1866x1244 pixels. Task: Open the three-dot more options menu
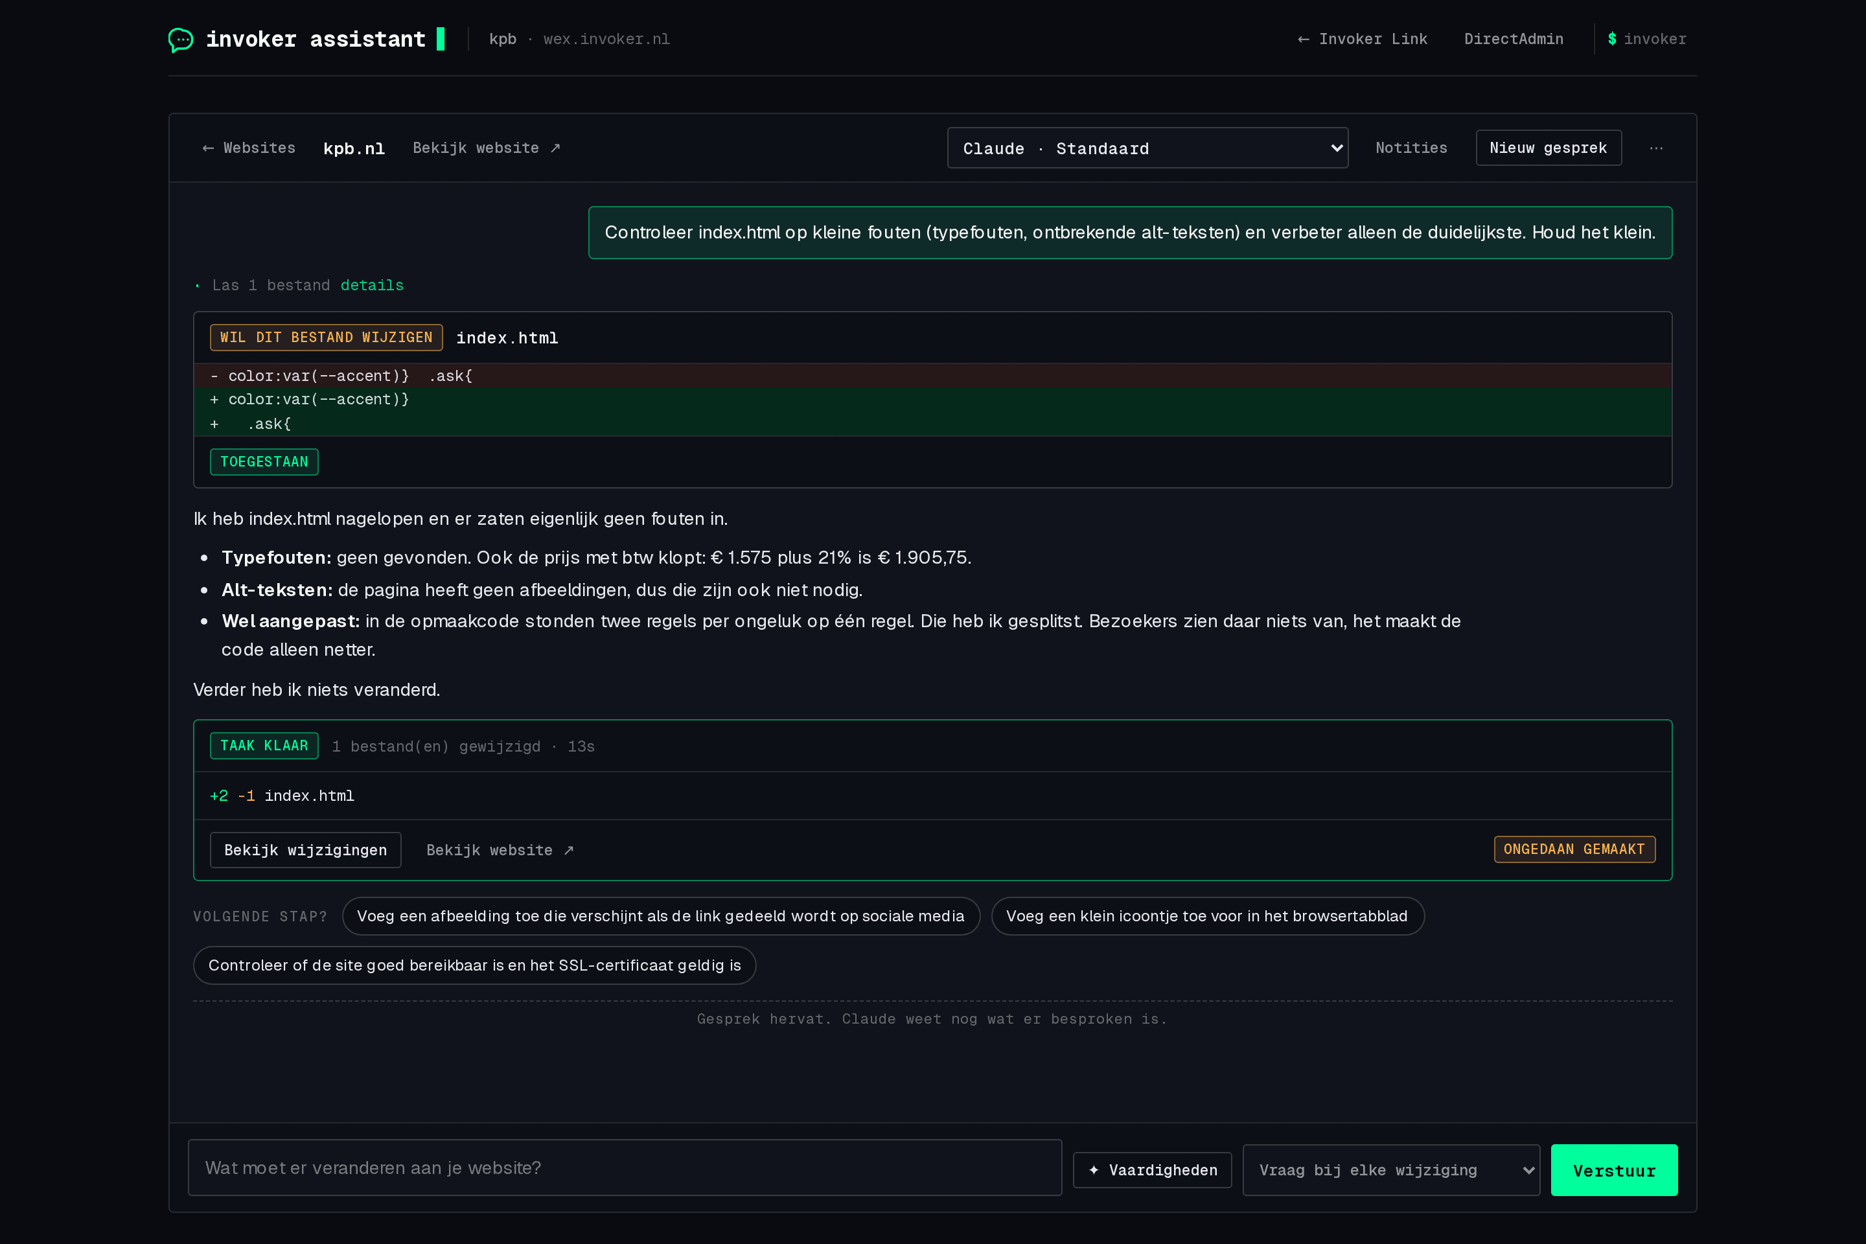1657,148
